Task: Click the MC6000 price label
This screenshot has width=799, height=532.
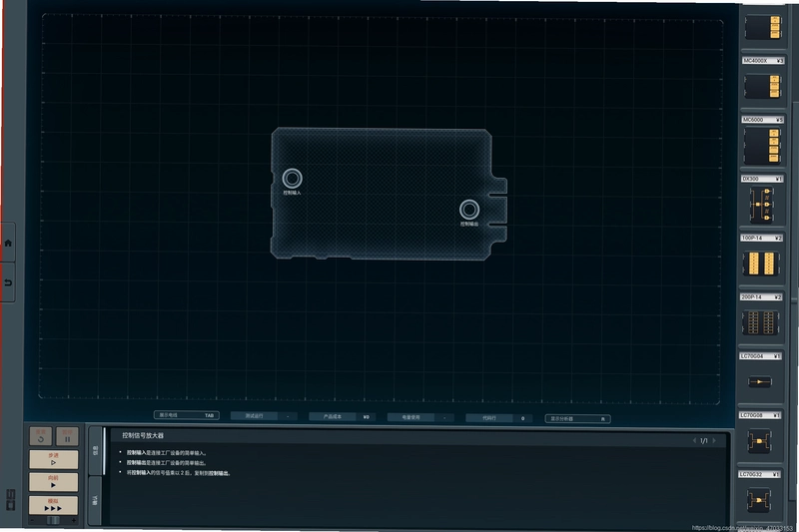Action: (762, 120)
